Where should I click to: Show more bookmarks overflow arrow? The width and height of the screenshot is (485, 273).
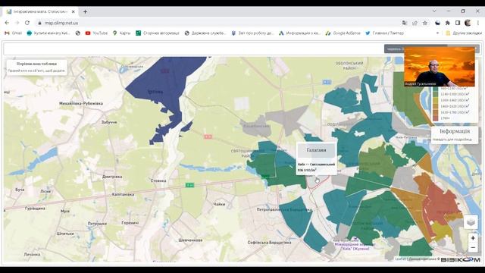pyautogui.click(x=437, y=33)
